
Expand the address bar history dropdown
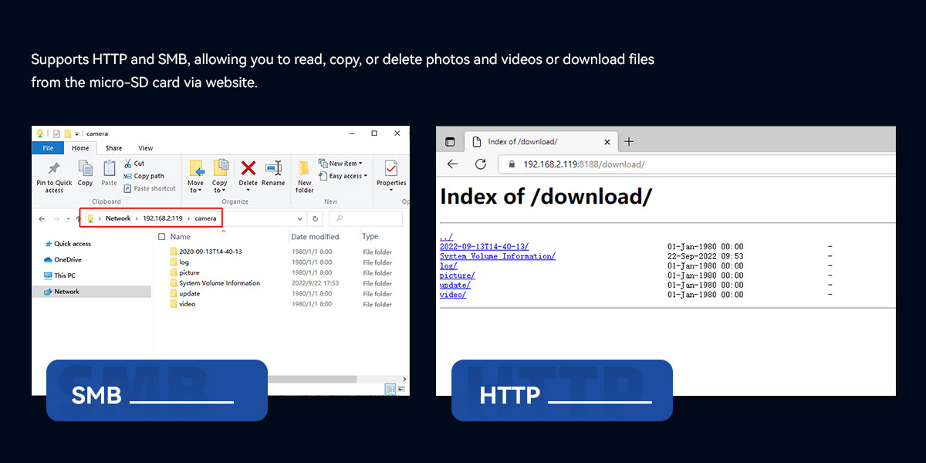[300, 218]
